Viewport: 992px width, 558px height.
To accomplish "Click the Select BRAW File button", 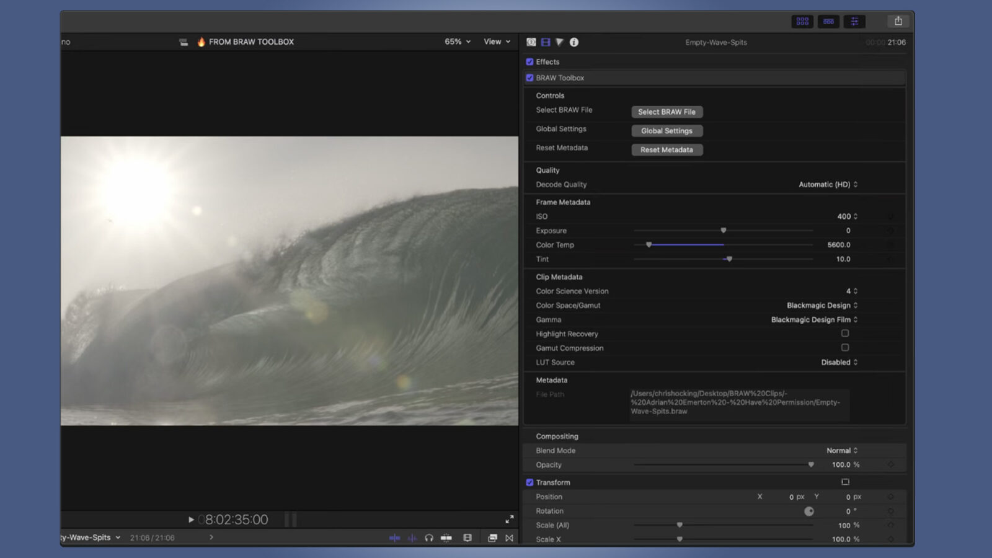I will [x=667, y=112].
